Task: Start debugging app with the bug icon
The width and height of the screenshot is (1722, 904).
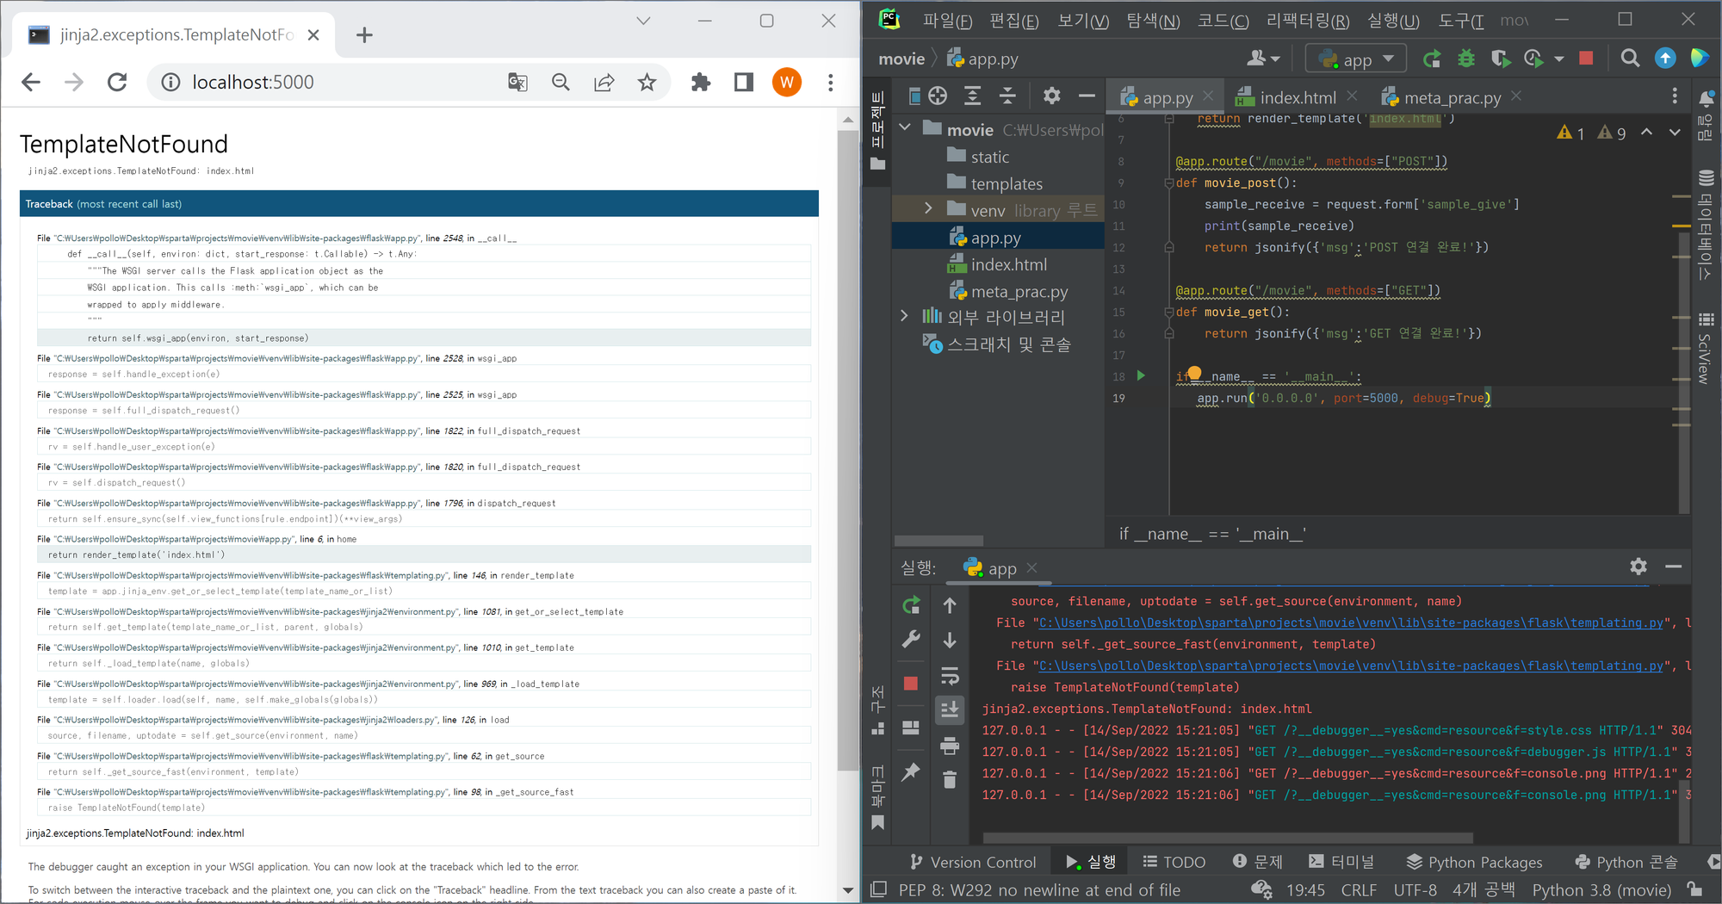Action: pyautogui.click(x=1465, y=59)
